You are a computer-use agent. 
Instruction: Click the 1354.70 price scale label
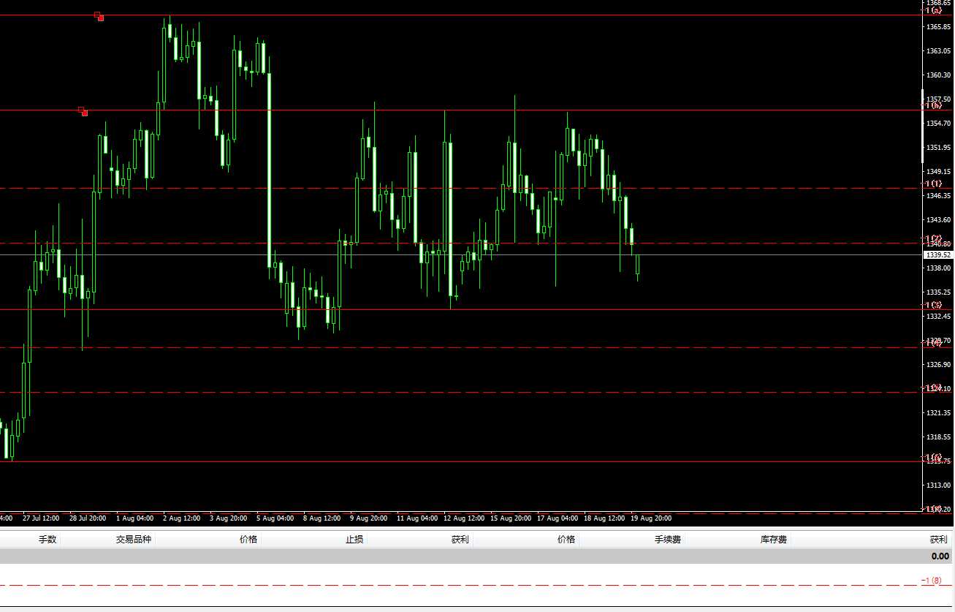[938, 124]
